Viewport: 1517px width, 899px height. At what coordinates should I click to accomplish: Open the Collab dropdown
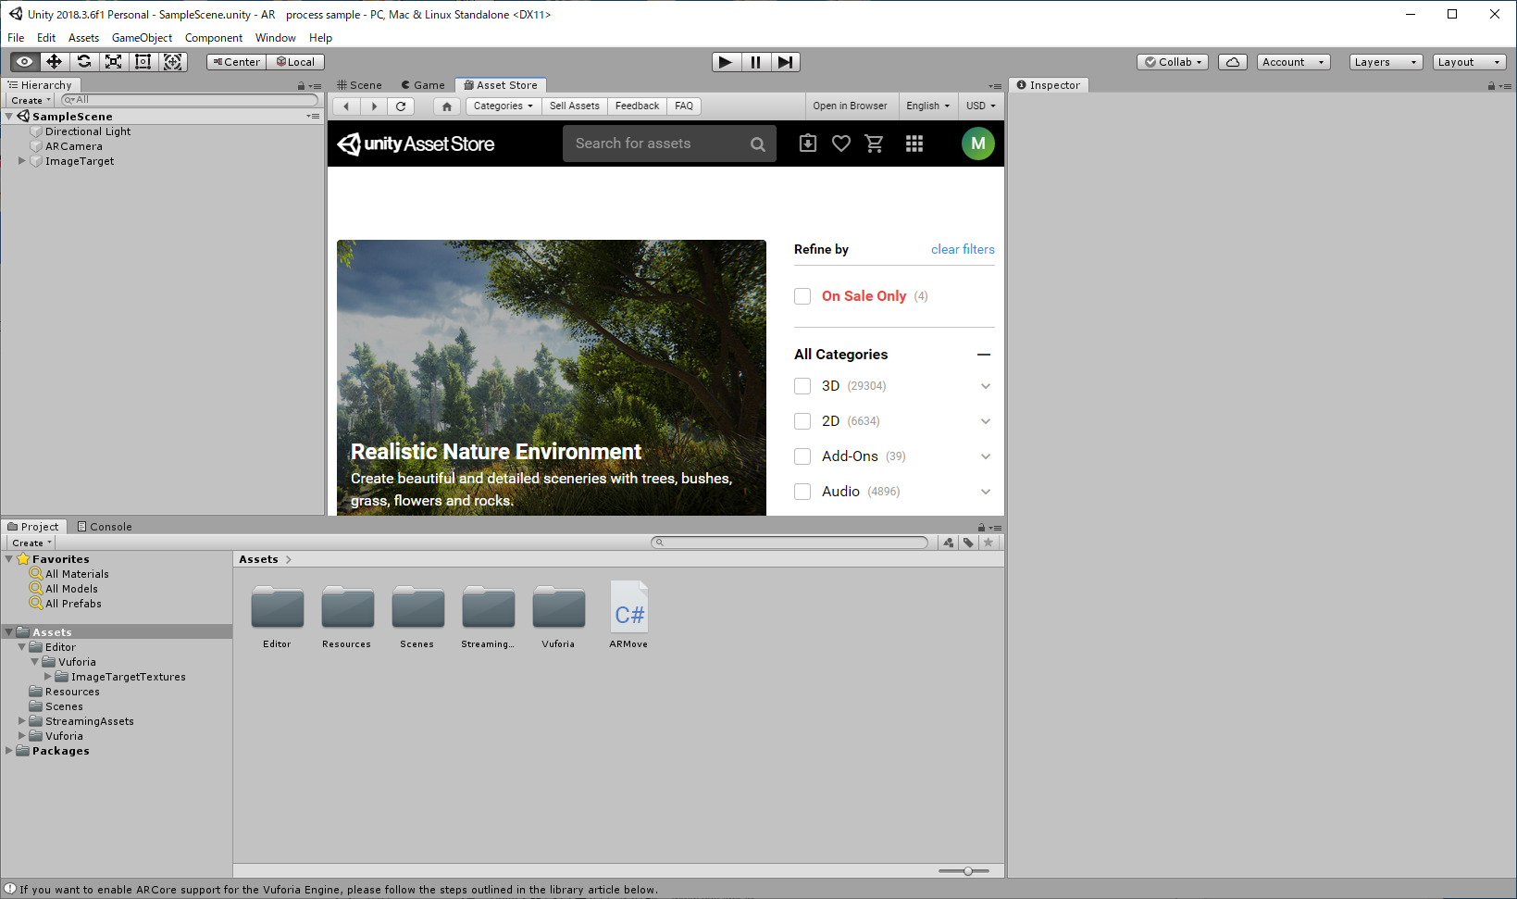pos(1173,62)
